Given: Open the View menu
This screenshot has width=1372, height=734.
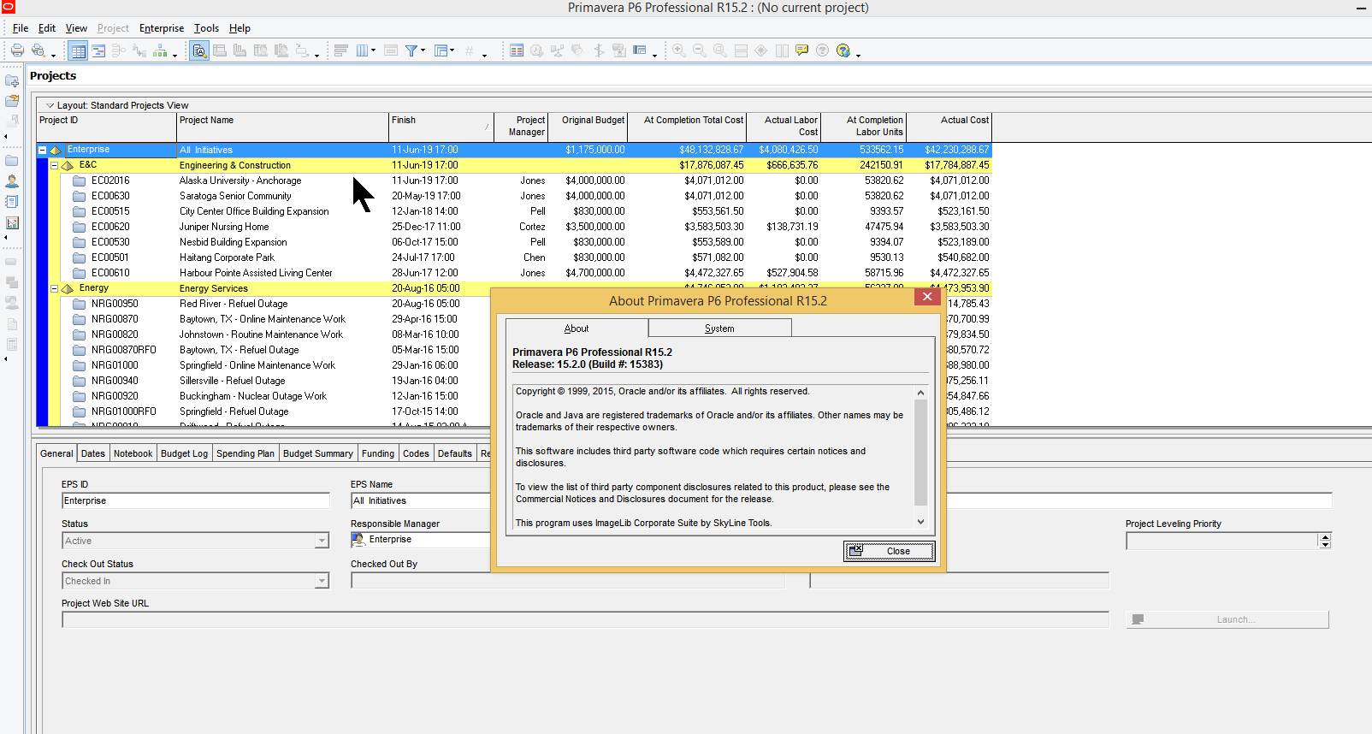Looking at the screenshot, I should [76, 28].
